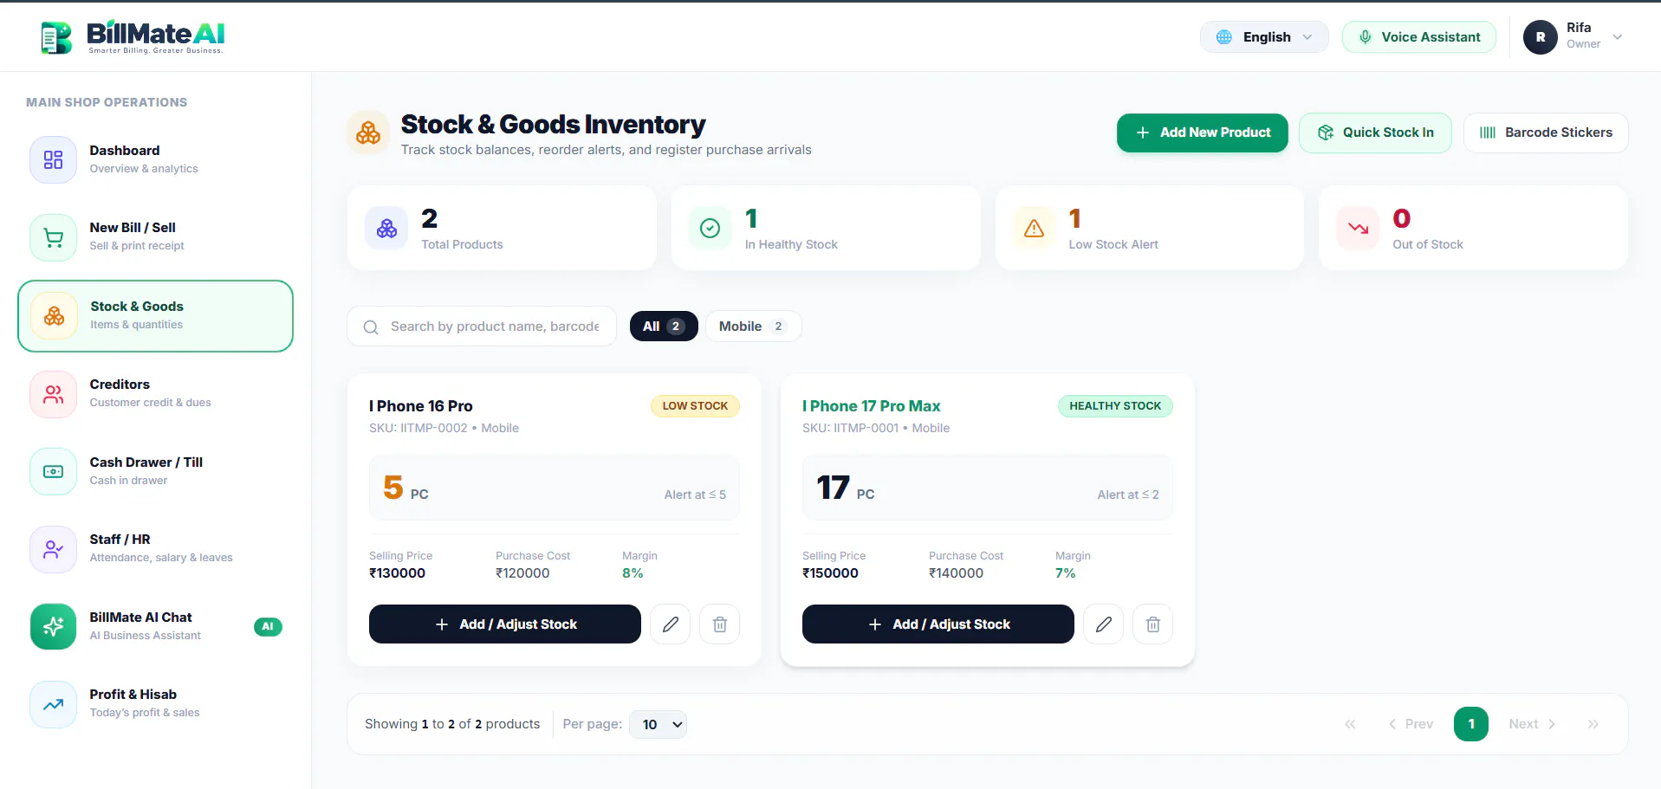
Task: Jump to last page double-chevron
Action: point(1593,724)
